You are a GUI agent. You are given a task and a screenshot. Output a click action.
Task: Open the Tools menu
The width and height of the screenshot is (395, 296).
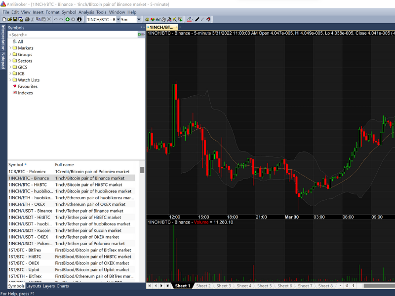click(x=101, y=12)
